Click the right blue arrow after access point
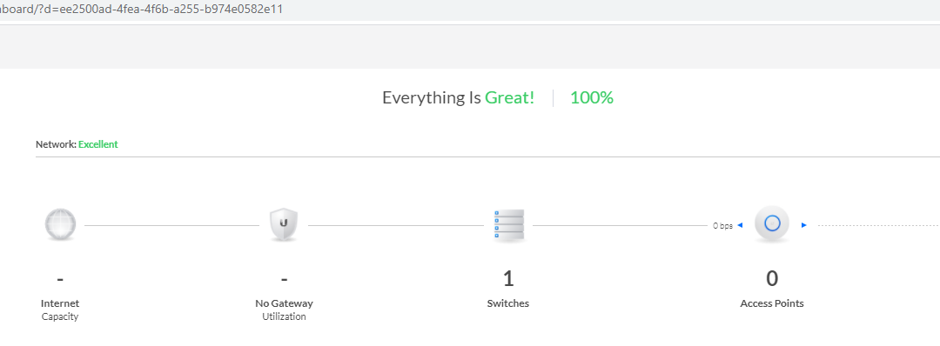Screen dimensions: 940x346 pos(804,225)
